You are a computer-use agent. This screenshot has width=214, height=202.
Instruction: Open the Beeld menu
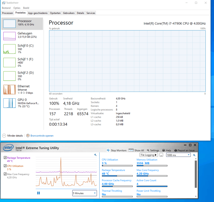(26, 8)
